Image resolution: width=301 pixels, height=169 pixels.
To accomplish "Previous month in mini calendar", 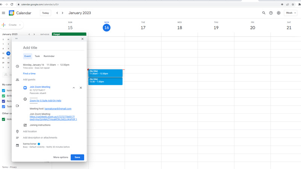I will [29, 34].
